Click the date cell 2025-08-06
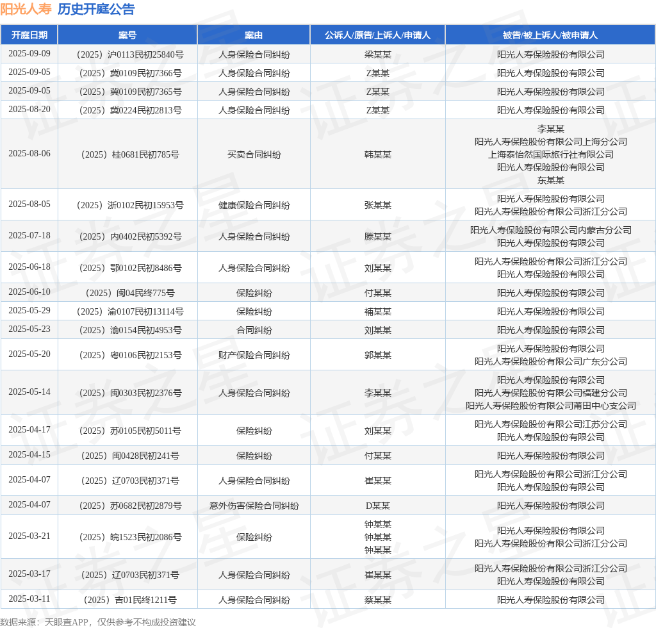The image size is (656, 628). pos(29,154)
